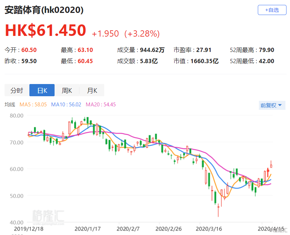This screenshot has width=290, height=235.
Task: Click the stock title 安踏体育(hk02020)
Action: 44,10
